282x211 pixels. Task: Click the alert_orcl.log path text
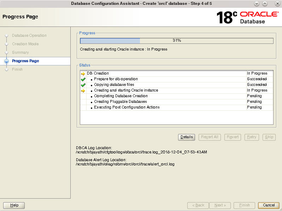click(x=125, y=164)
